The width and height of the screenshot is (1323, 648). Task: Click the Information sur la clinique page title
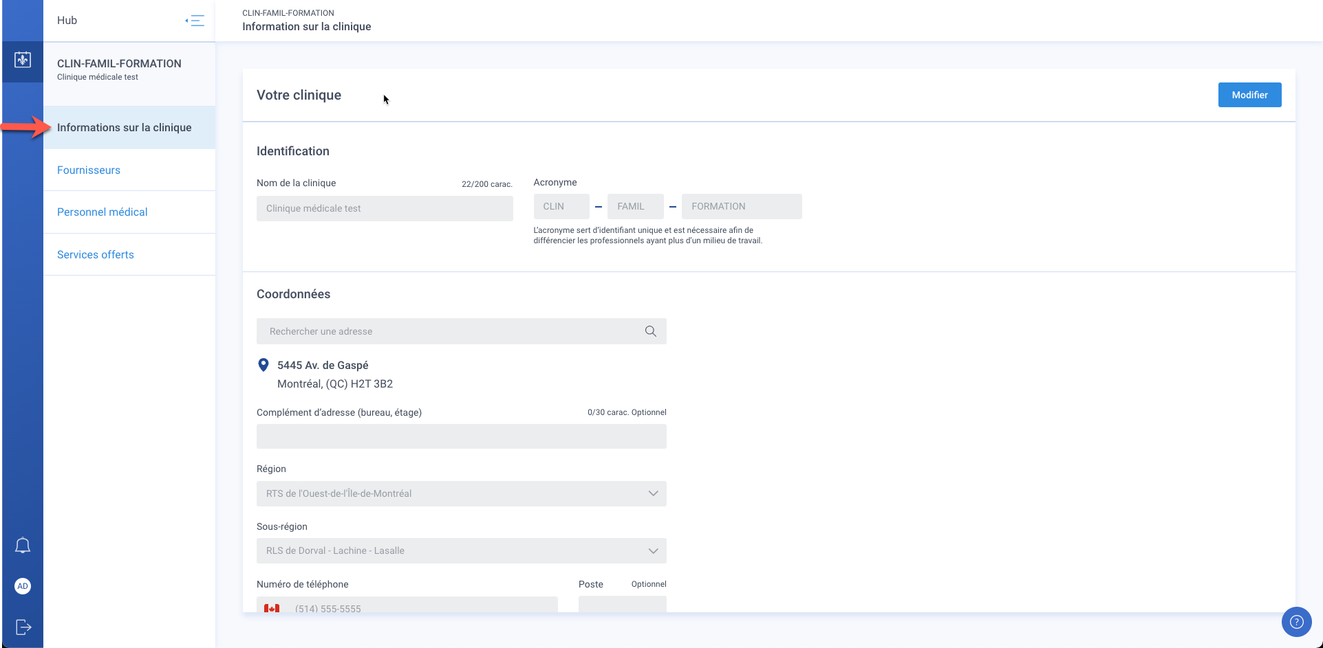[307, 27]
